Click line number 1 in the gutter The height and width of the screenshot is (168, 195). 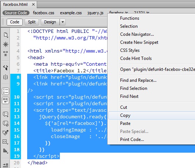tap(18, 31)
